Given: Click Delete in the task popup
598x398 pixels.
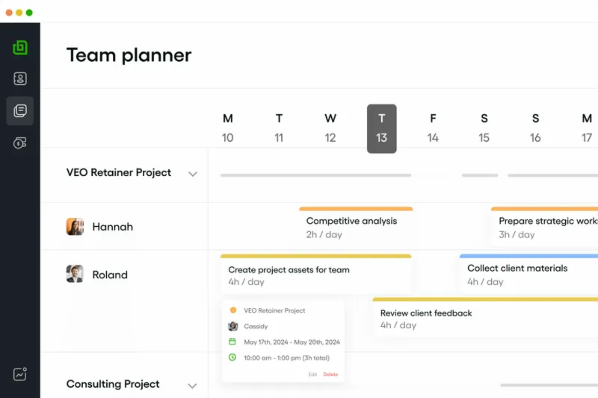Looking at the screenshot, I should (331, 375).
